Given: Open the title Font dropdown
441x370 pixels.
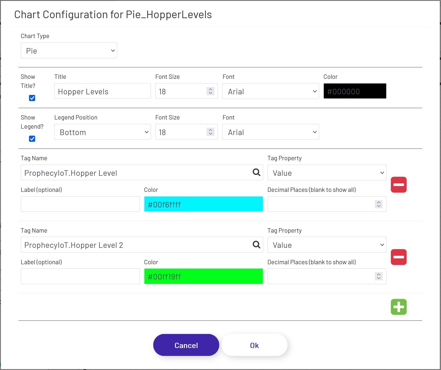Looking at the screenshot, I should [270, 91].
